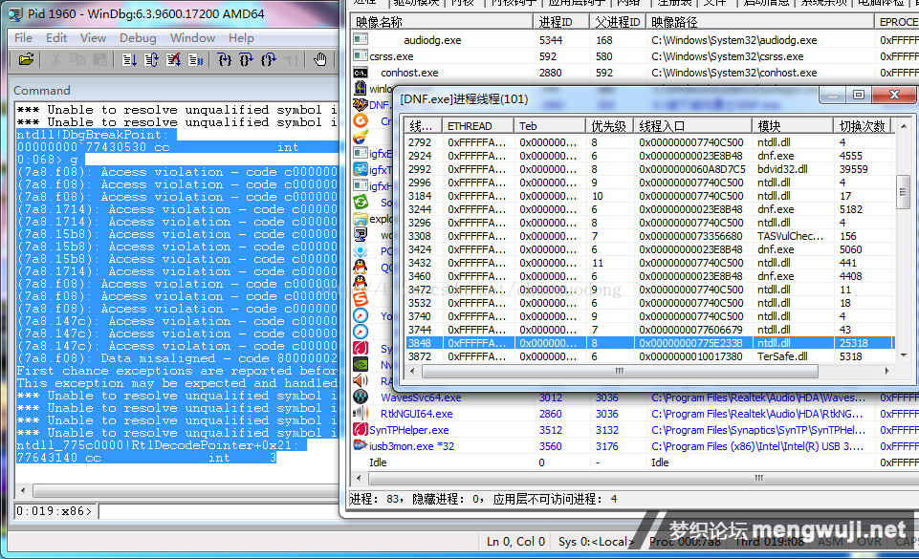This screenshot has width=919, height=559.
Task: Select the audiodg.exe process row
Action: tap(635, 40)
